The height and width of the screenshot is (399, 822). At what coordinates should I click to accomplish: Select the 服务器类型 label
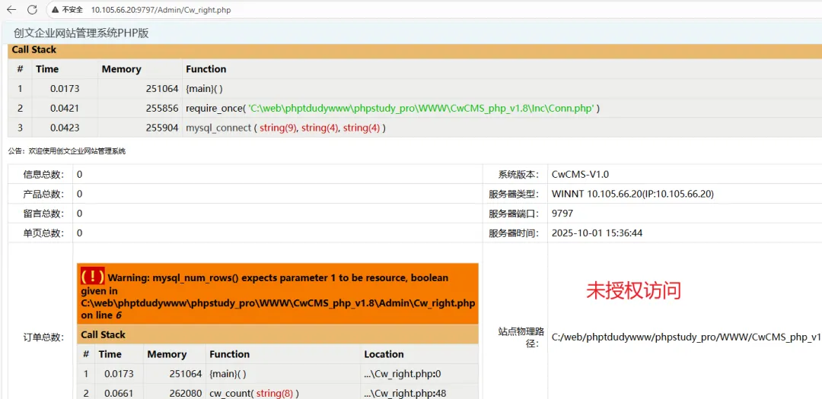coord(515,194)
